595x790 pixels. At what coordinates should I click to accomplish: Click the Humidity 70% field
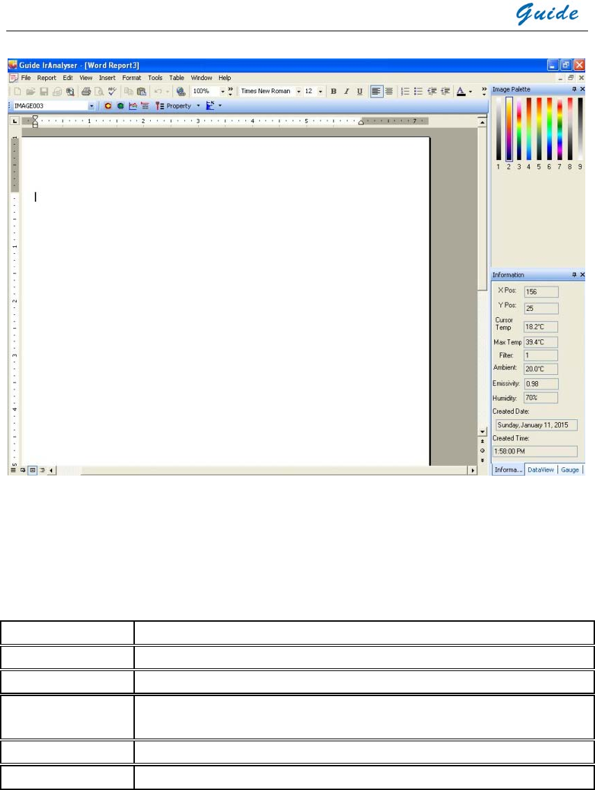tap(541, 398)
